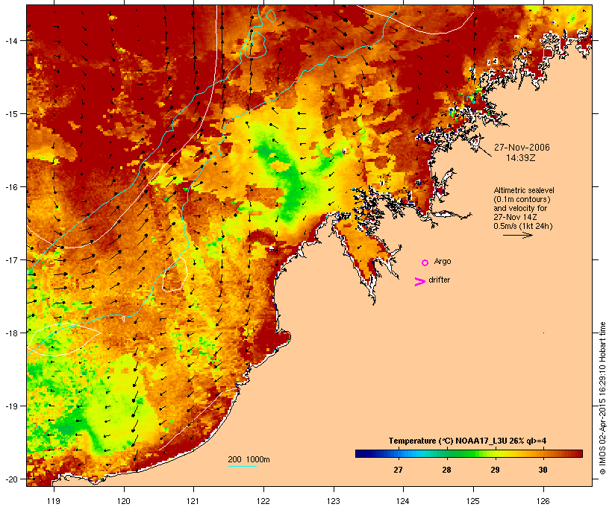The width and height of the screenshot is (612, 507).
Task: Click latitude axis label -18
Action: (x=11, y=333)
